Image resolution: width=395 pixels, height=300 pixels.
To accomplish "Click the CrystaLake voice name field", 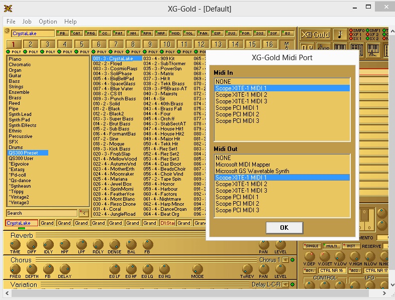I will (x=33, y=34).
